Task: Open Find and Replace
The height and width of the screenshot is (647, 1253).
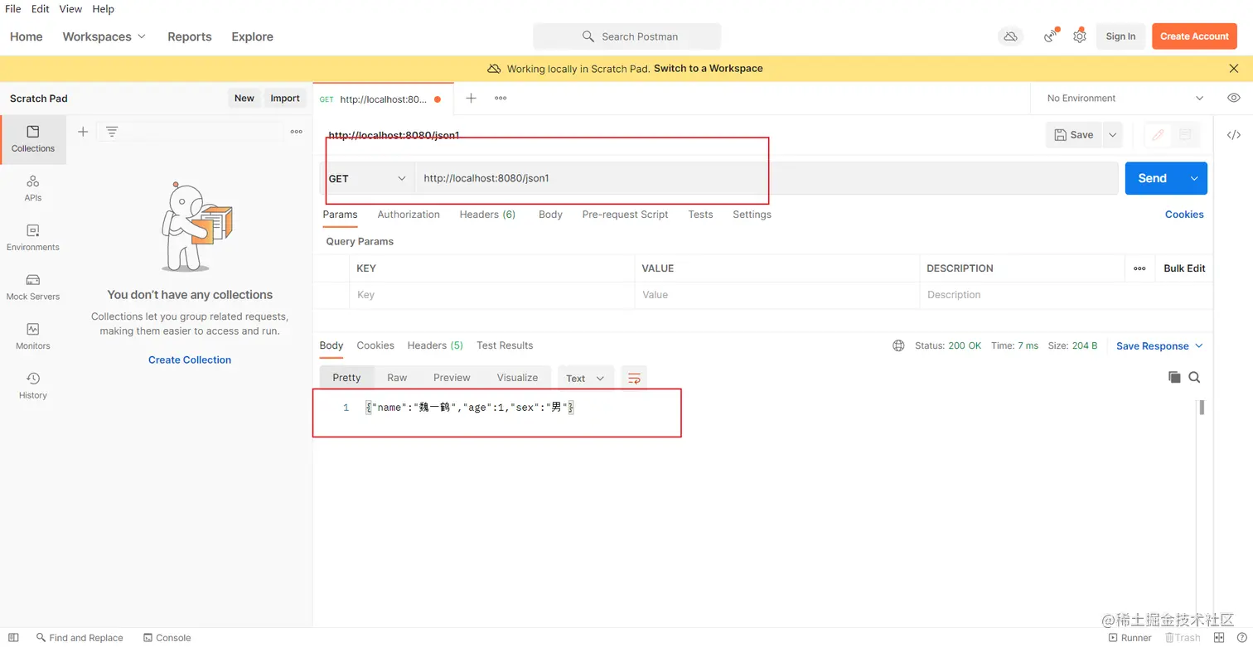Action: (80, 638)
